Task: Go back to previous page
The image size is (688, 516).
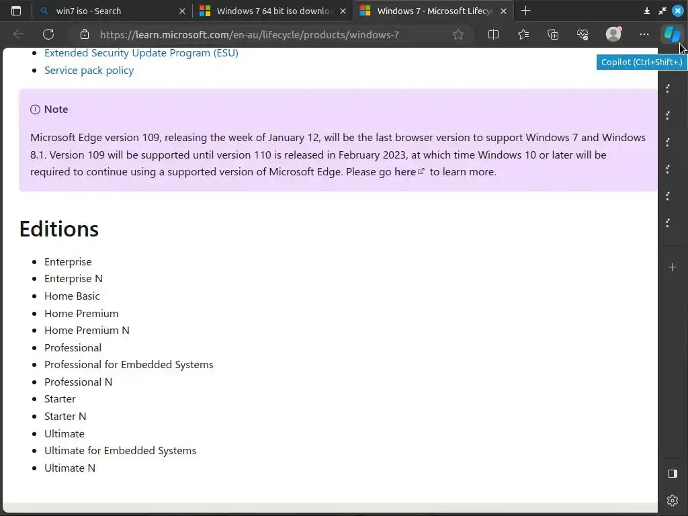Action: click(19, 34)
